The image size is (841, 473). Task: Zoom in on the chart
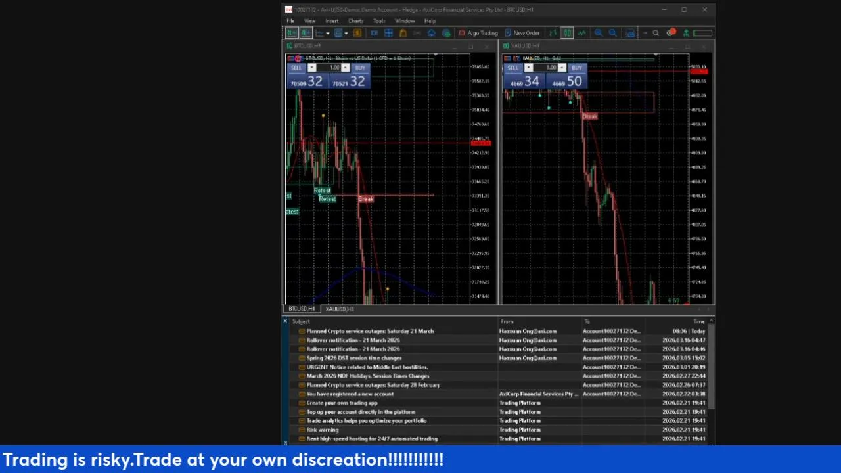(x=598, y=33)
